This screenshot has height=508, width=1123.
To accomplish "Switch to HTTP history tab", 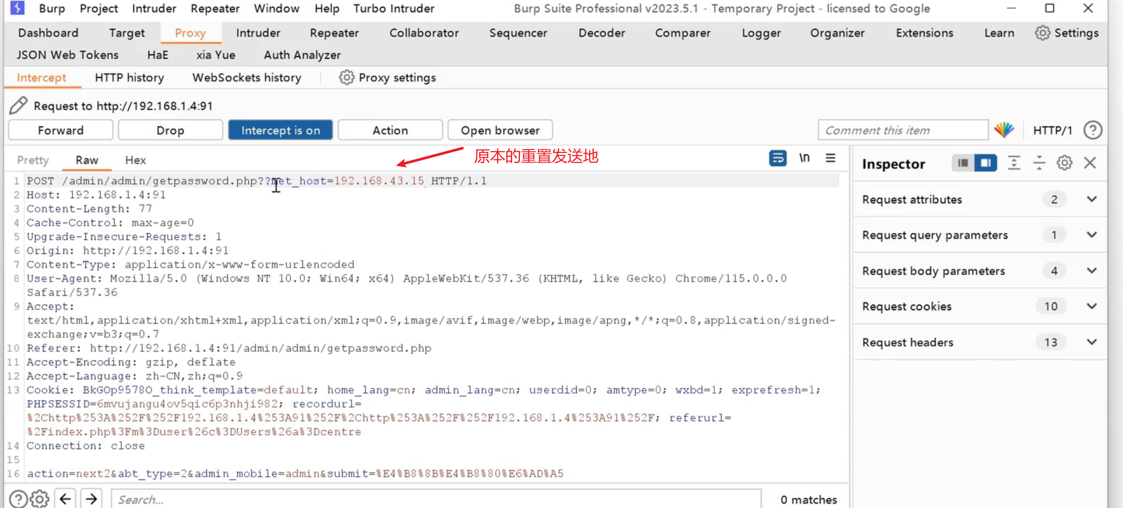I will point(129,77).
